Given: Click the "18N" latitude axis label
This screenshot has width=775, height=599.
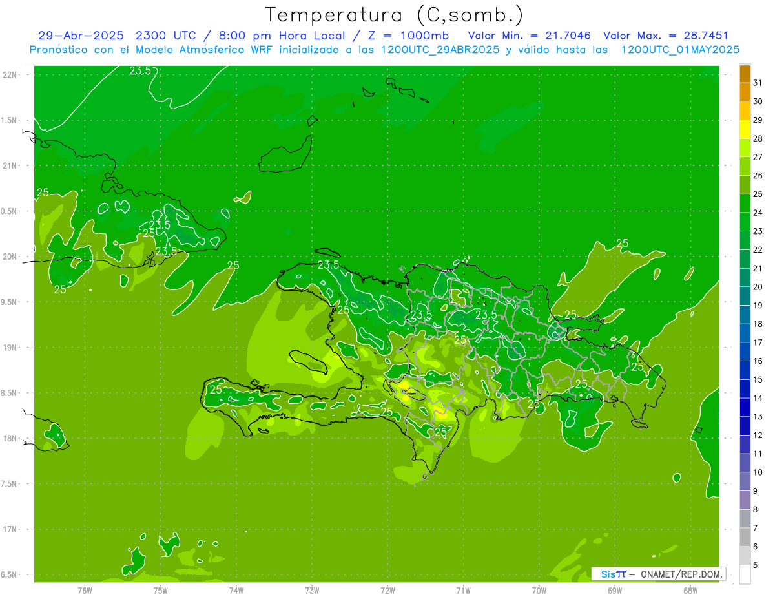Looking at the screenshot, I should [10, 438].
